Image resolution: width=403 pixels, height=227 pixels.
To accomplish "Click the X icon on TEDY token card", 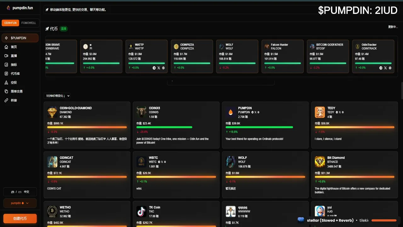I will pyautogui.click(x=340, y=112).
